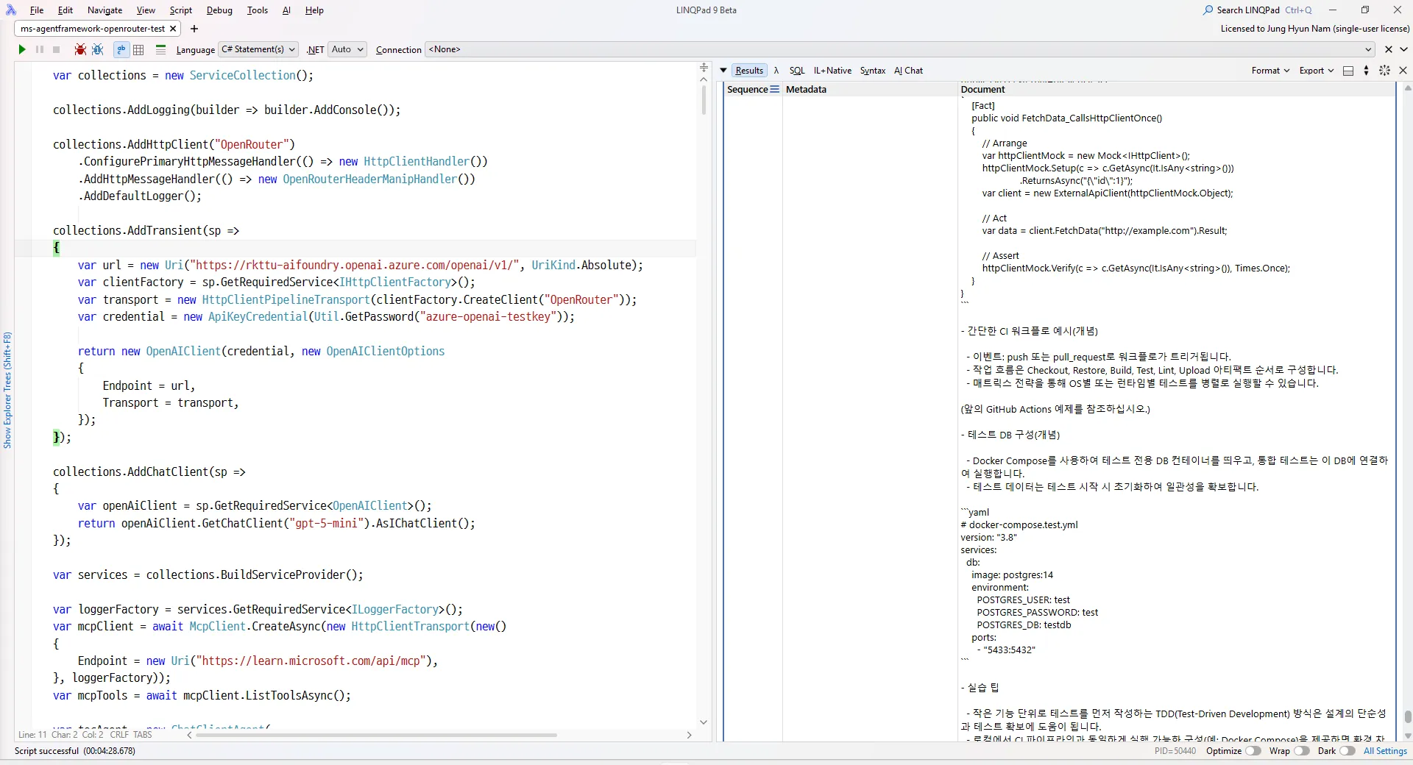Enable the Wrap toggle
1413x765 pixels.
1301,751
